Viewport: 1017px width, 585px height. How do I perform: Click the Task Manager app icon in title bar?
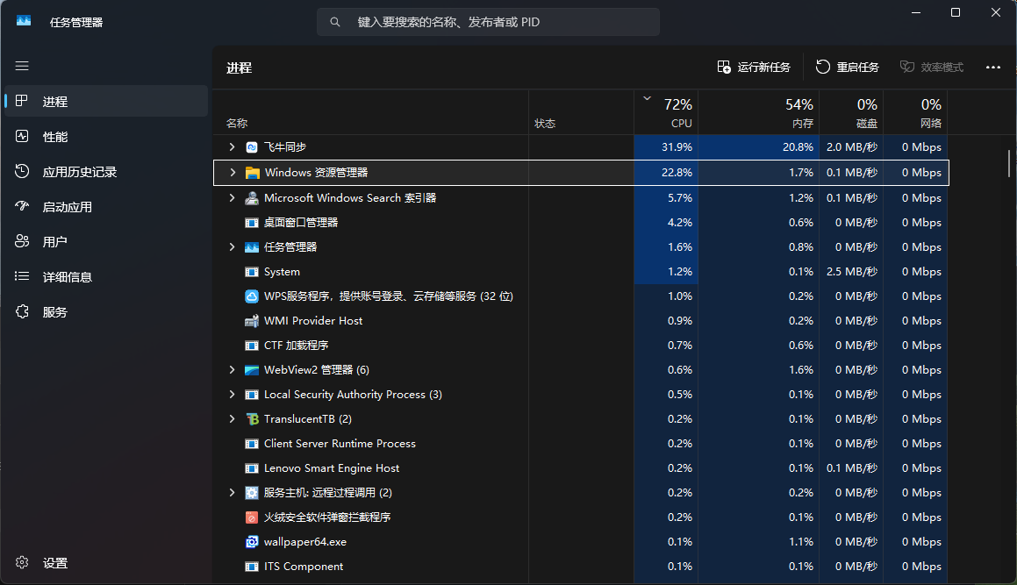[x=24, y=21]
